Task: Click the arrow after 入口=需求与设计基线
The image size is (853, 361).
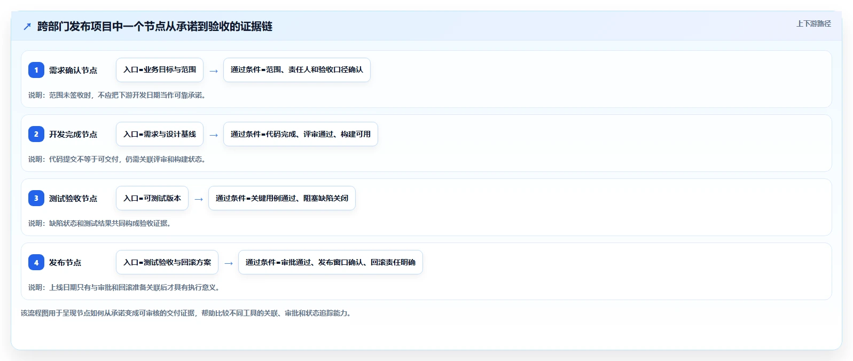Action: (214, 135)
